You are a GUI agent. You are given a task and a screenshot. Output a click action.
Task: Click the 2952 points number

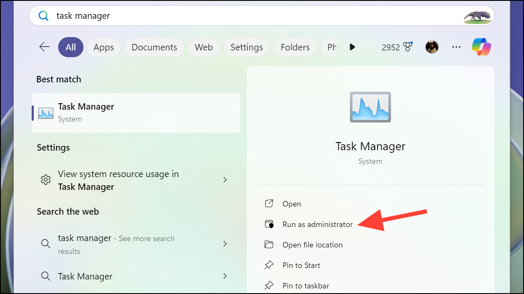tap(391, 47)
